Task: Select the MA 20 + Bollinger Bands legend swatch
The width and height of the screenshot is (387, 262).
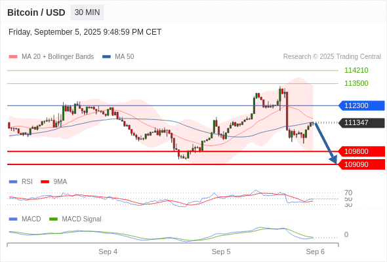Action: [13, 57]
